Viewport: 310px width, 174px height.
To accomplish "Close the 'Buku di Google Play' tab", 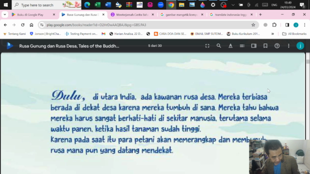I will tap(54, 14).
